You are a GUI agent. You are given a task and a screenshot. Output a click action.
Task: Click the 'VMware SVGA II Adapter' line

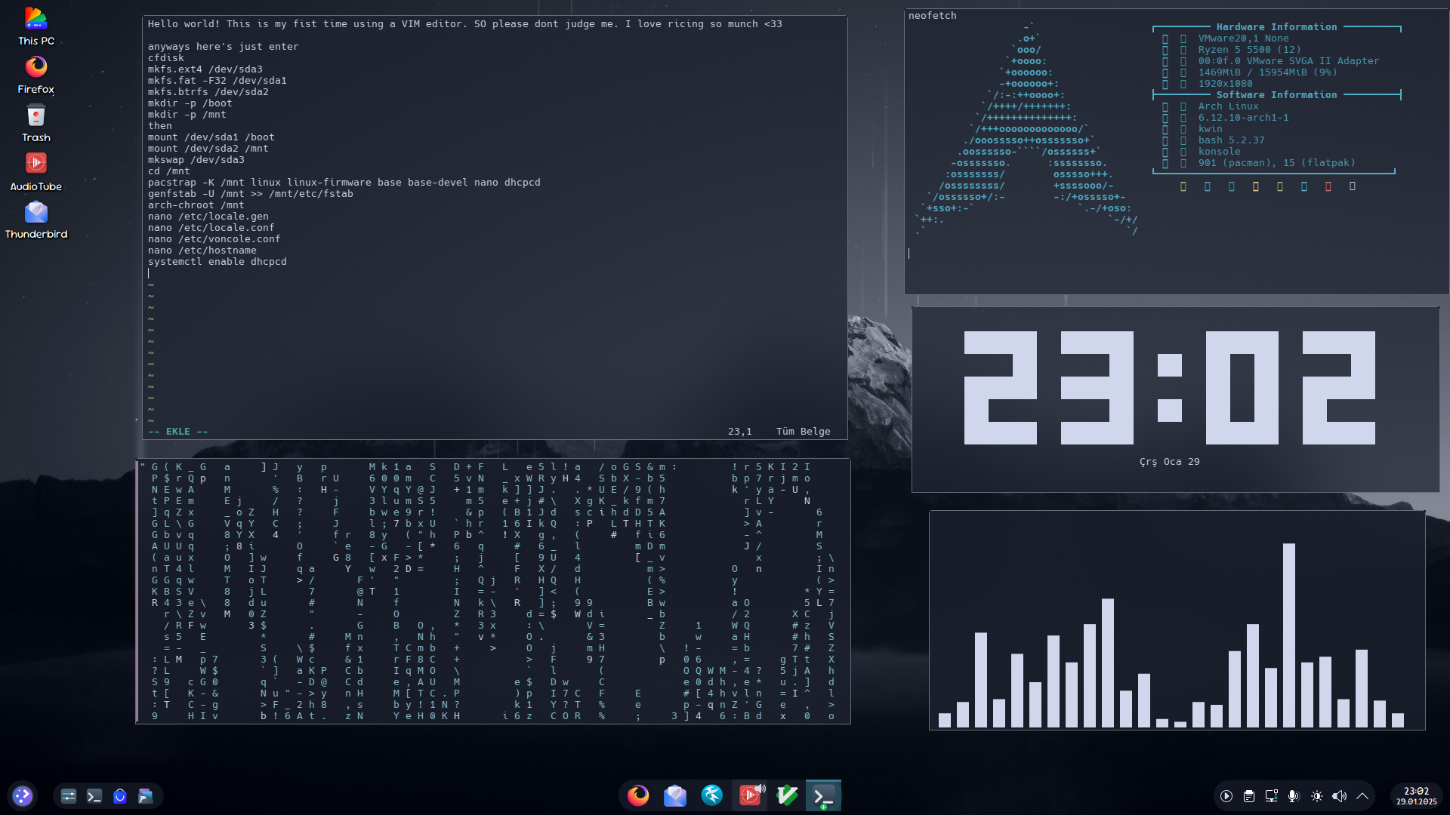click(1289, 61)
